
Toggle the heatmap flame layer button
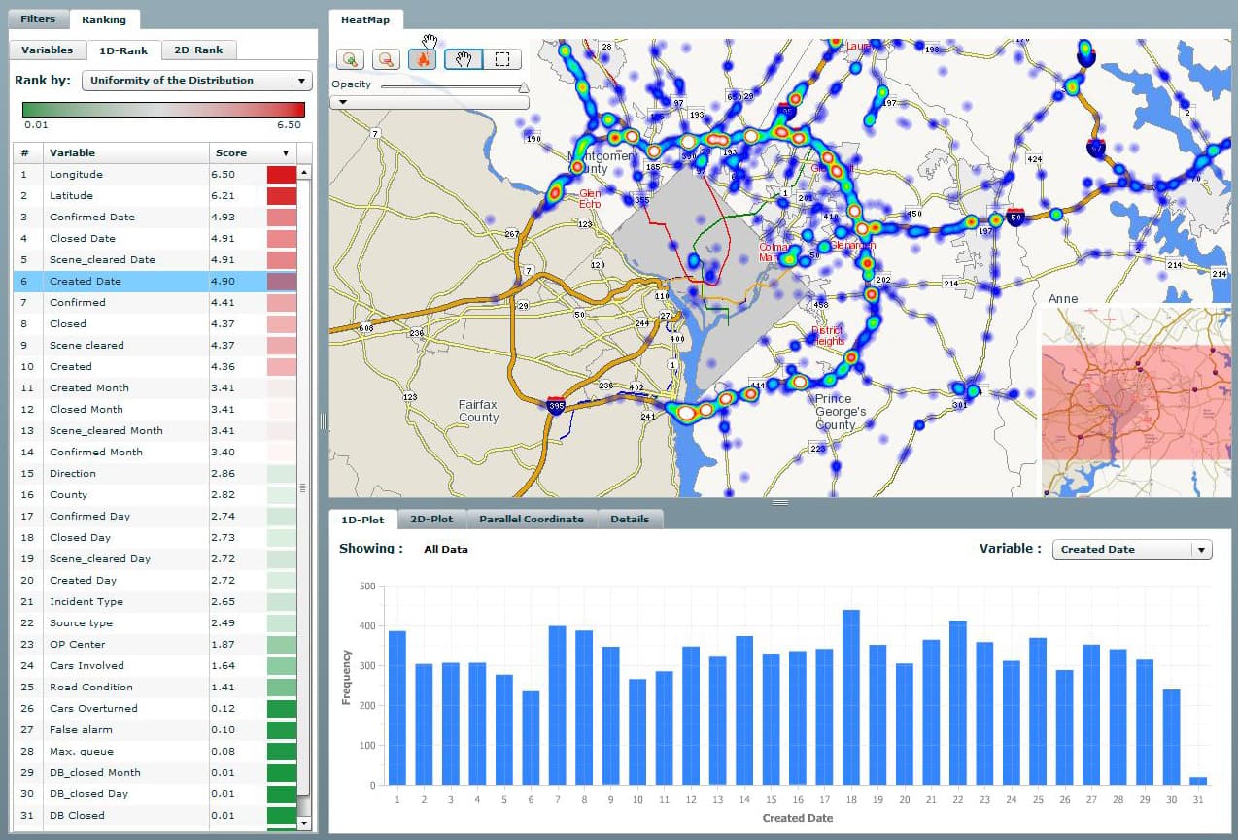[423, 59]
